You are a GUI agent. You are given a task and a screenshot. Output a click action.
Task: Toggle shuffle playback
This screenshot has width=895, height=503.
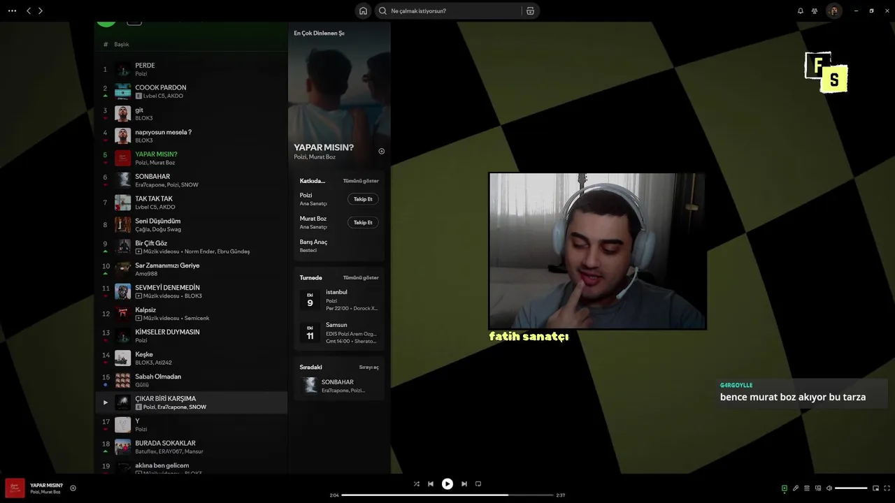pyautogui.click(x=416, y=483)
